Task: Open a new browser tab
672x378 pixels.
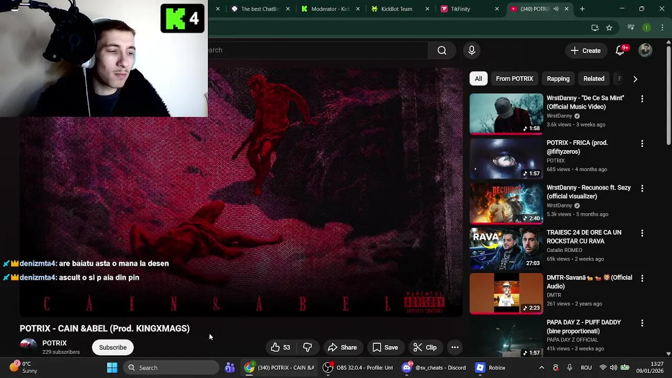Action: [582, 9]
